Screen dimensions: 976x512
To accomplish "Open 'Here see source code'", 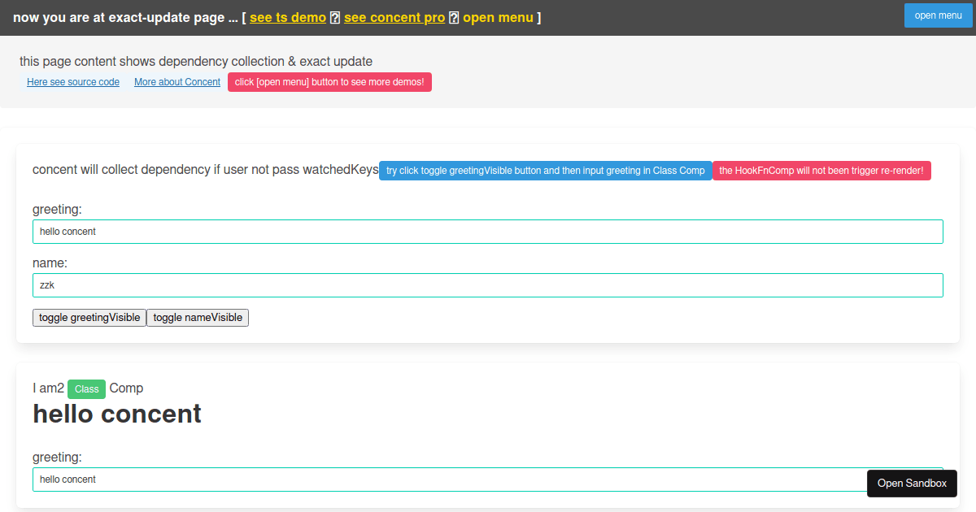I will coord(73,81).
